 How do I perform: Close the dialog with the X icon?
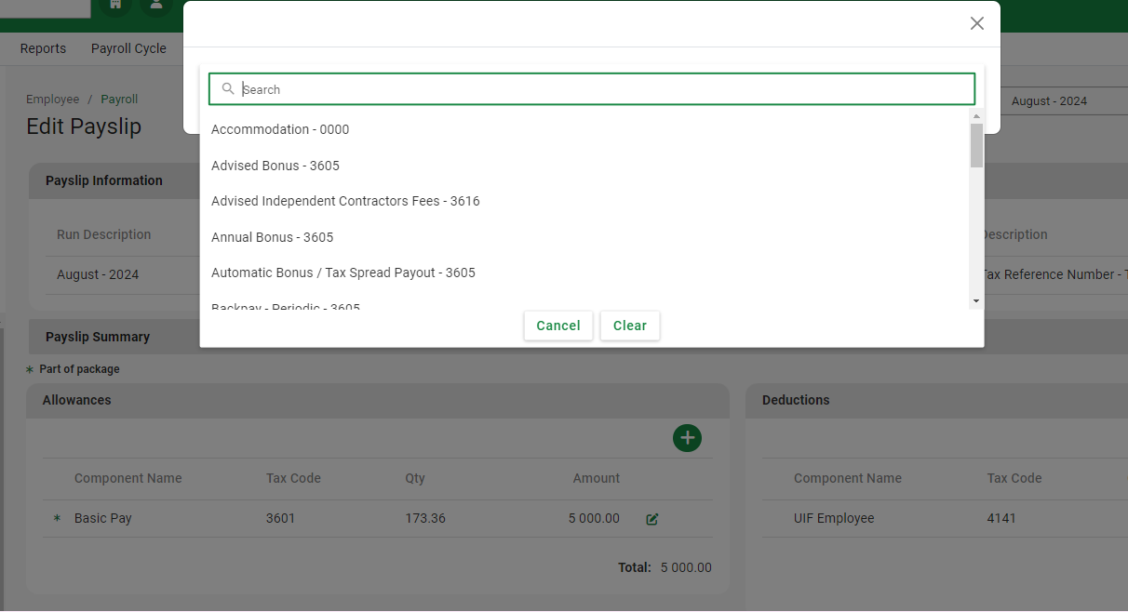coord(976,23)
